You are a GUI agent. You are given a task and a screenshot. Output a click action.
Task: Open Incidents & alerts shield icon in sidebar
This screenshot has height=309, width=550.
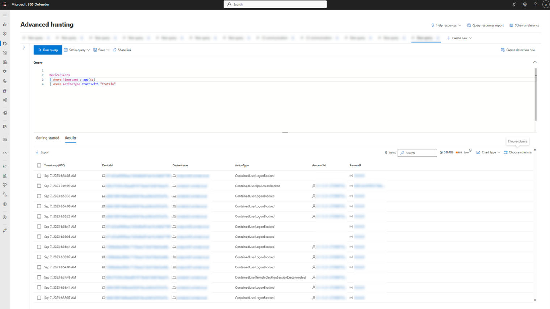click(5, 34)
